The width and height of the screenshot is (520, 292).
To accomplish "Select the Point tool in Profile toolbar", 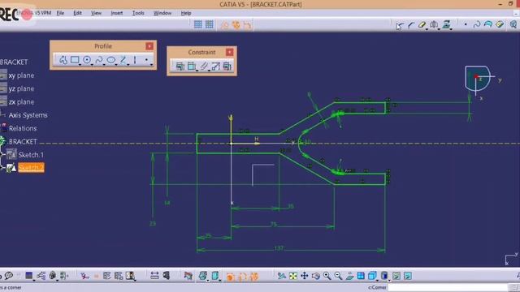I will (x=146, y=60).
